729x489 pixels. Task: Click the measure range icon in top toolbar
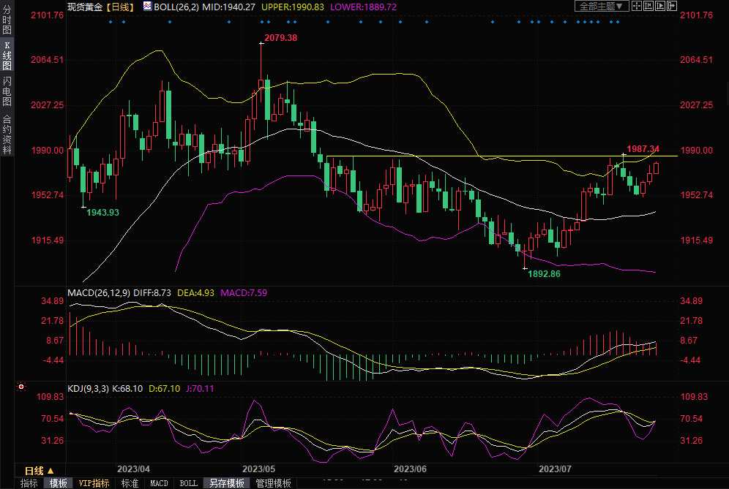648,6
